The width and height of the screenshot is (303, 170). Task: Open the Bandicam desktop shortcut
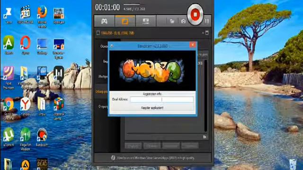pyautogui.click(x=42, y=137)
